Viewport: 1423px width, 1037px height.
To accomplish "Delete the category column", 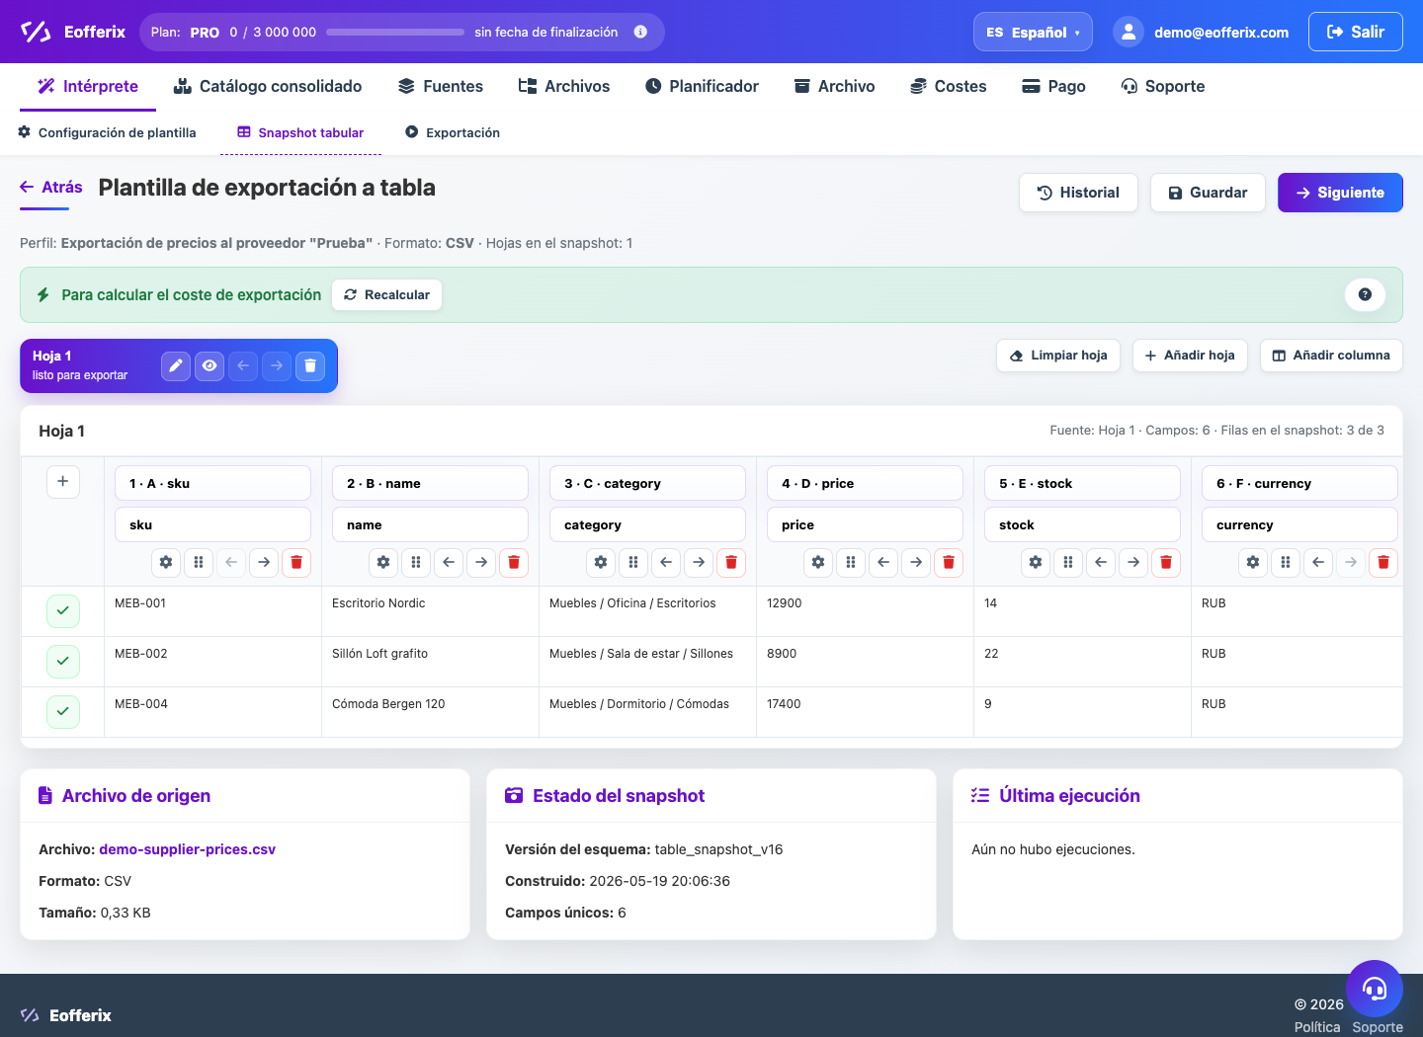I will point(731,562).
